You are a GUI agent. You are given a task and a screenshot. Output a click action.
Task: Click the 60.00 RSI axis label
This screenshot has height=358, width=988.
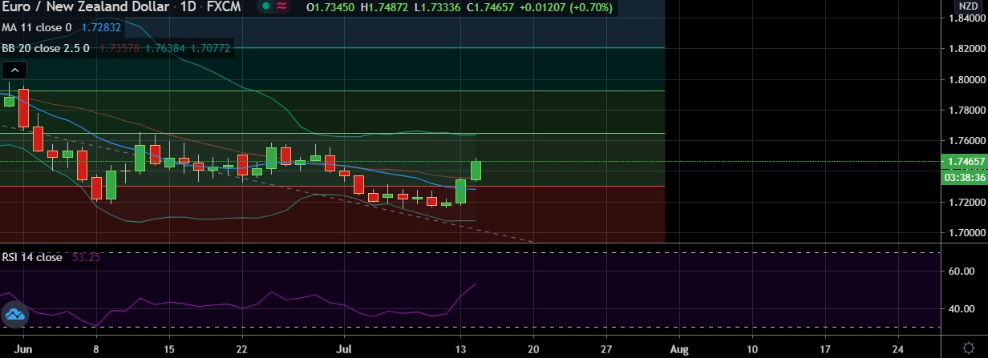point(961,271)
